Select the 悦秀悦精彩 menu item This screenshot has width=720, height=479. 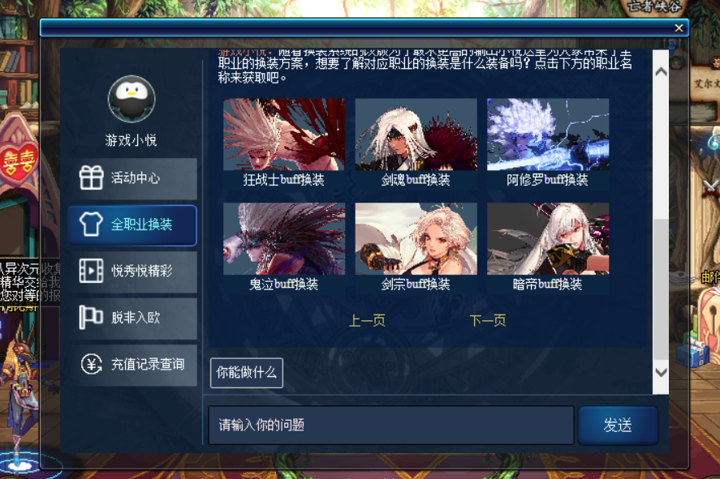[x=132, y=272]
